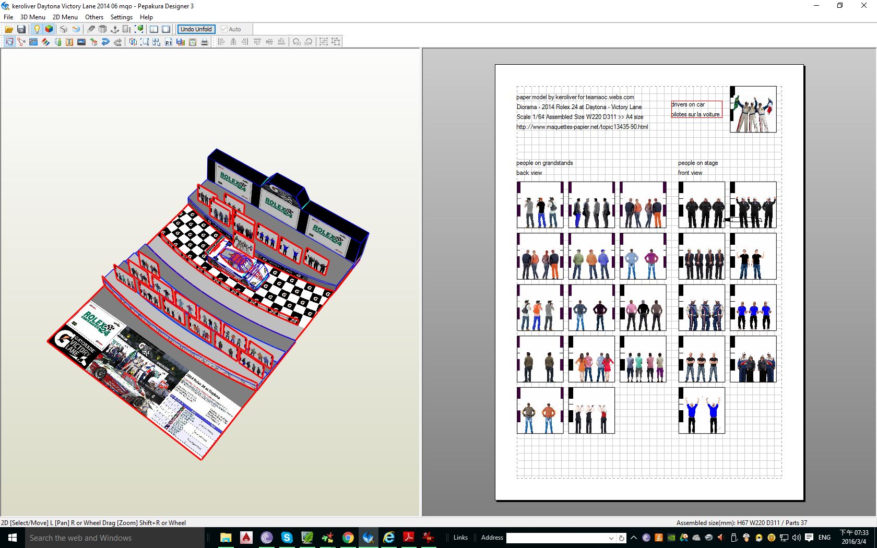This screenshot has width=877, height=548.
Task: Click the blue undo arrow icon
Action: tap(105, 42)
